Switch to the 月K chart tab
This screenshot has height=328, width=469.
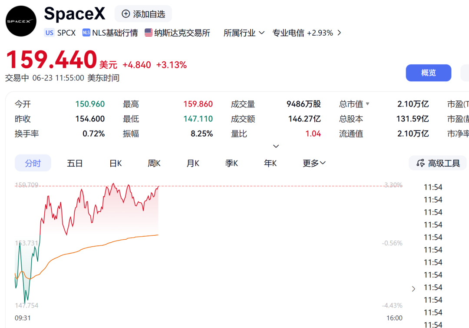pyautogui.click(x=193, y=163)
